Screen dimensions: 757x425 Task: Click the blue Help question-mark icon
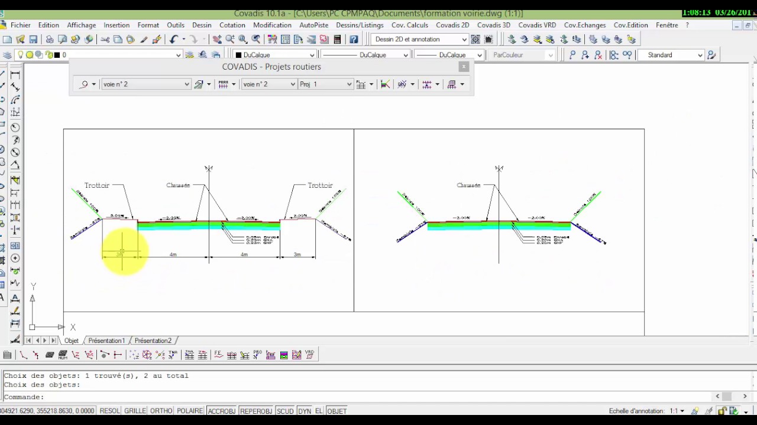[x=354, y=40]
